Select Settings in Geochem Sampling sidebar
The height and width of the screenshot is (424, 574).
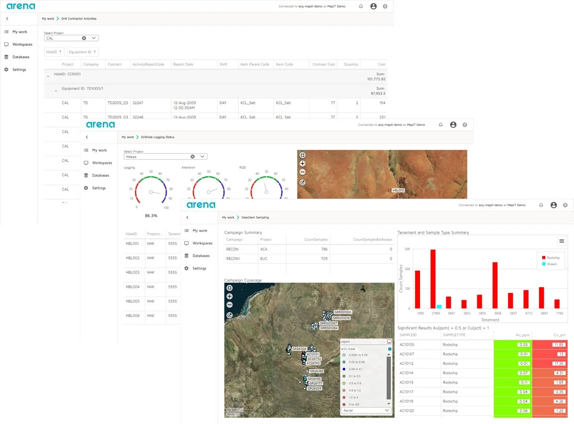pos(195,268)
